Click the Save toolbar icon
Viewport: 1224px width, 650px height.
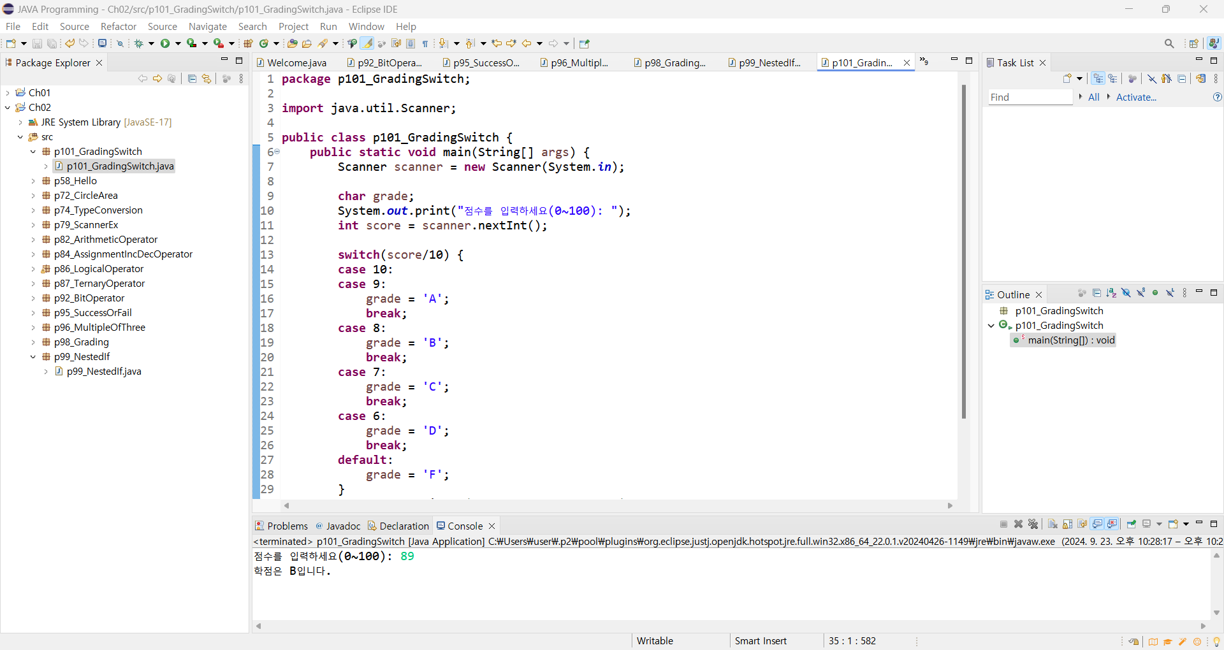point(37,43)
